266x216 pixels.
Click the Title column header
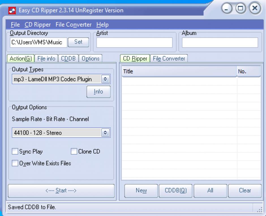tap(179, 71)
